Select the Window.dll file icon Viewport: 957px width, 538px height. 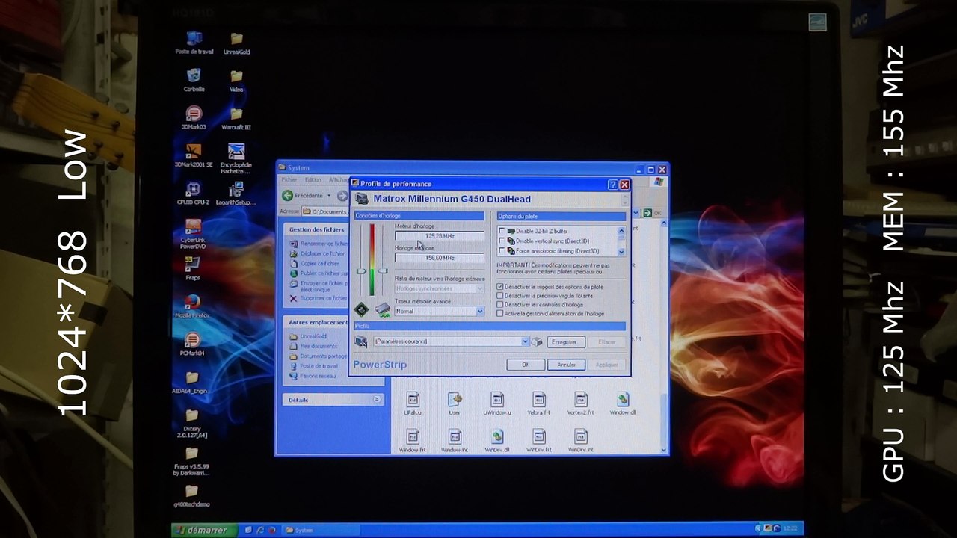(622, 403)
